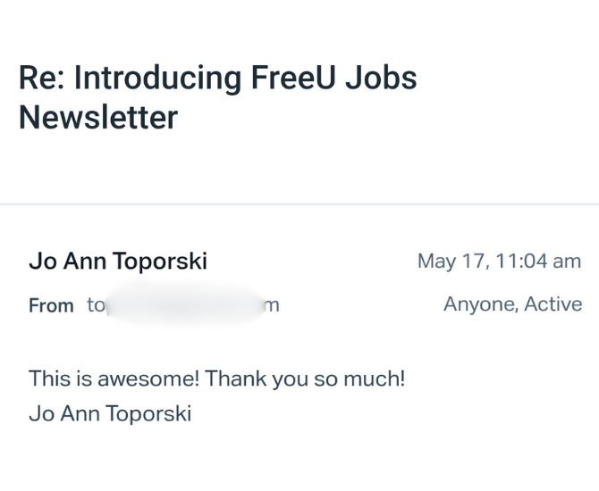This screenshot has height=491, width=599.
Task: Select the bold sender name Jo Ann Toporski
Action: (x=118, y=261)
